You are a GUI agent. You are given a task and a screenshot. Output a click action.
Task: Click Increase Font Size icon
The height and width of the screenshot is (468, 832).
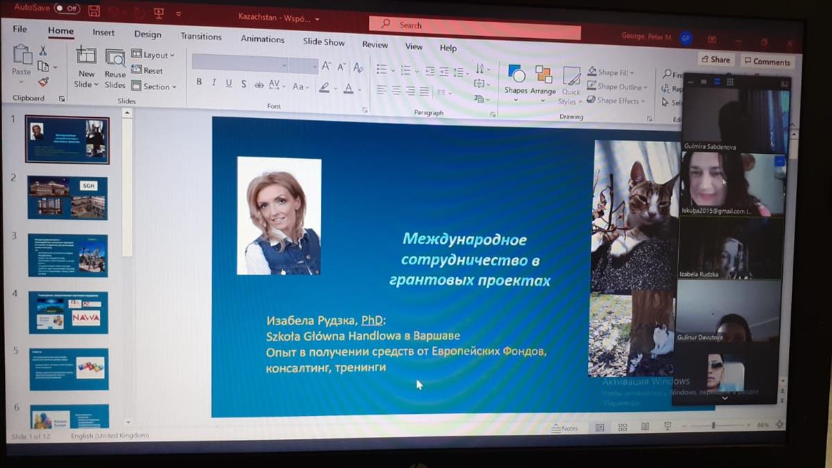click(326, 67)
